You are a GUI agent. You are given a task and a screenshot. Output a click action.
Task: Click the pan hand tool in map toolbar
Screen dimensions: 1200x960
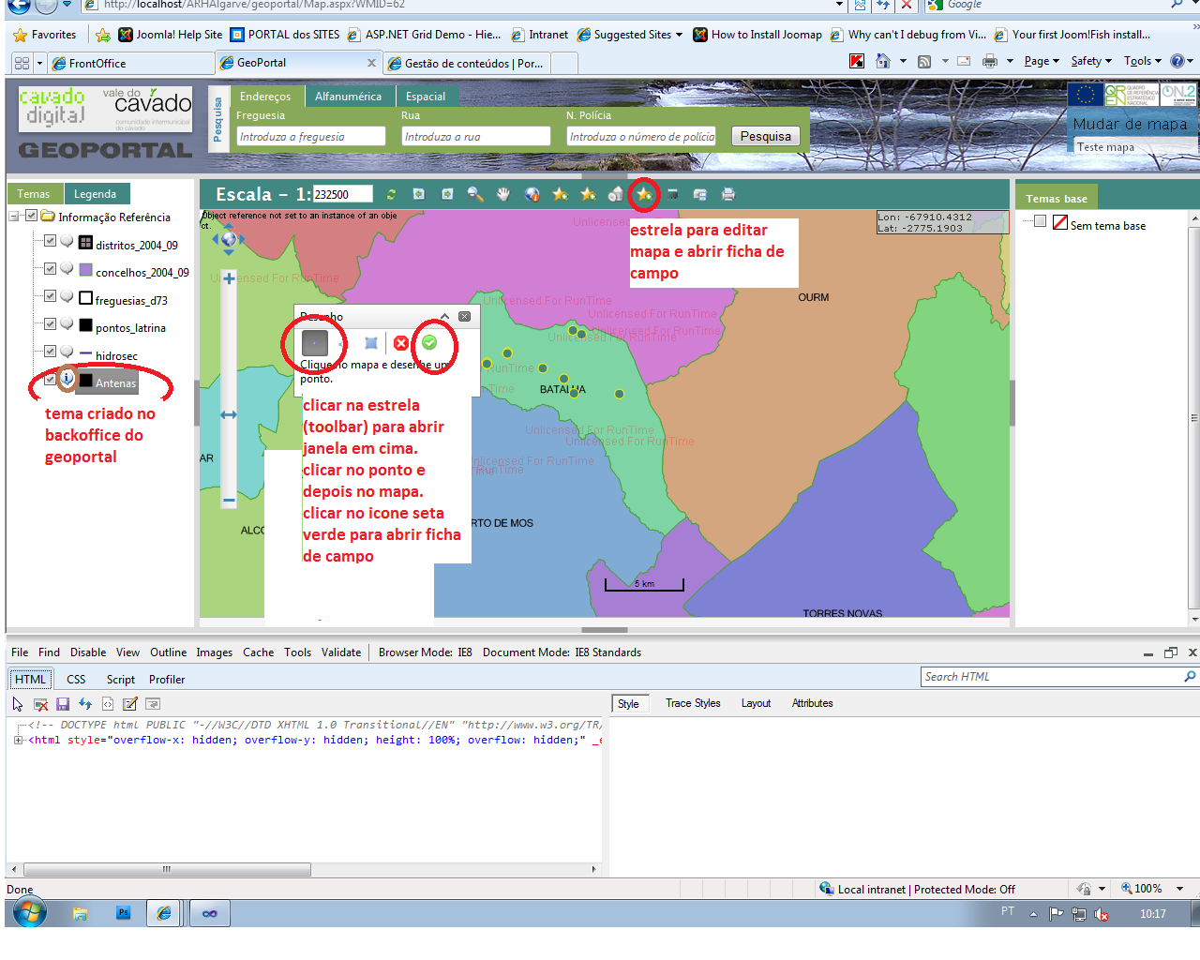503,194
